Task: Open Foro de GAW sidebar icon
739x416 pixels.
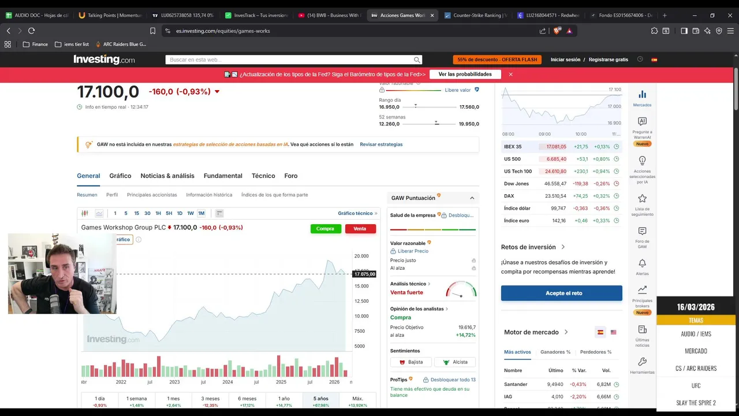Action: [x=642, y=237]
